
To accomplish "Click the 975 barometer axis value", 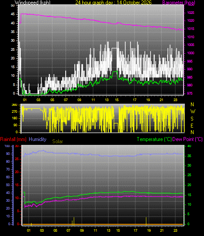I will [x=190, y=93].
